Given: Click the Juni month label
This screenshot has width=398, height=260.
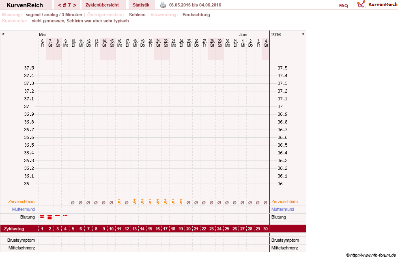Looking at the screenshot, I should pyautogui.click(x=243, y=35).
